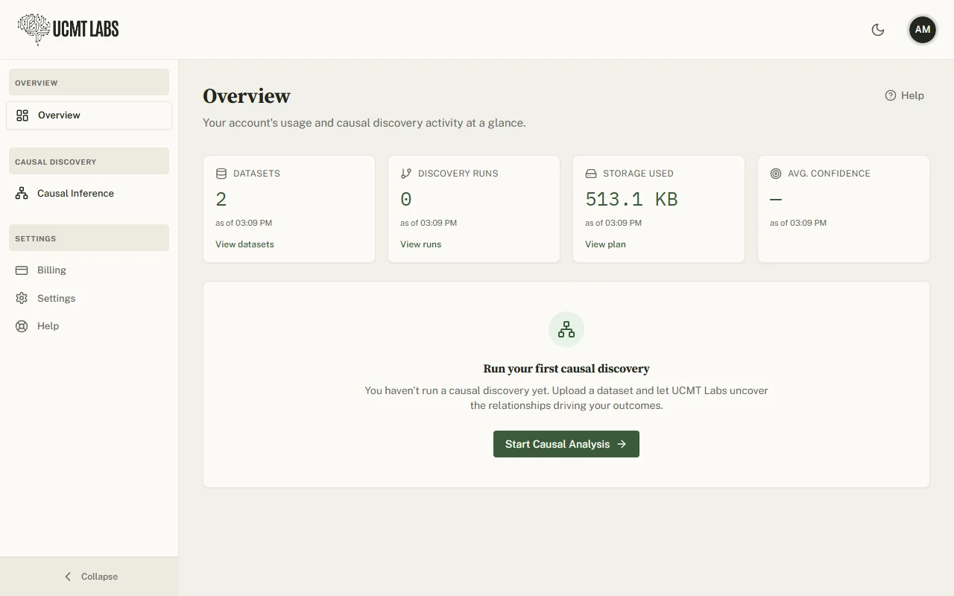Click the Datasets count value 2
Screen dimensions: 954x596
point(221,200)
